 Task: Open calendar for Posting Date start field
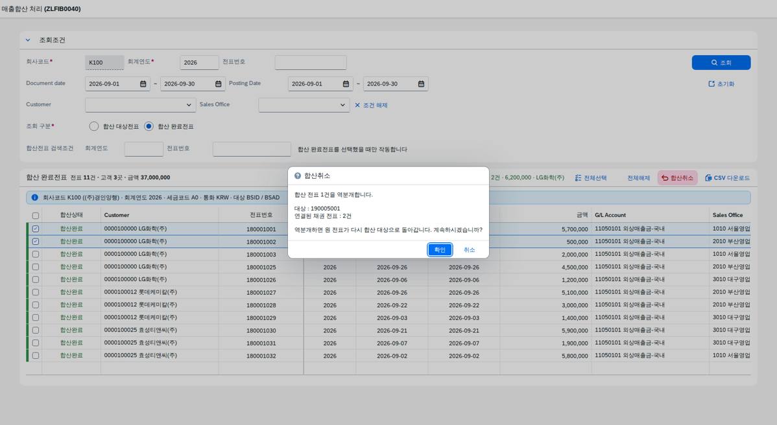click(346, 84)
